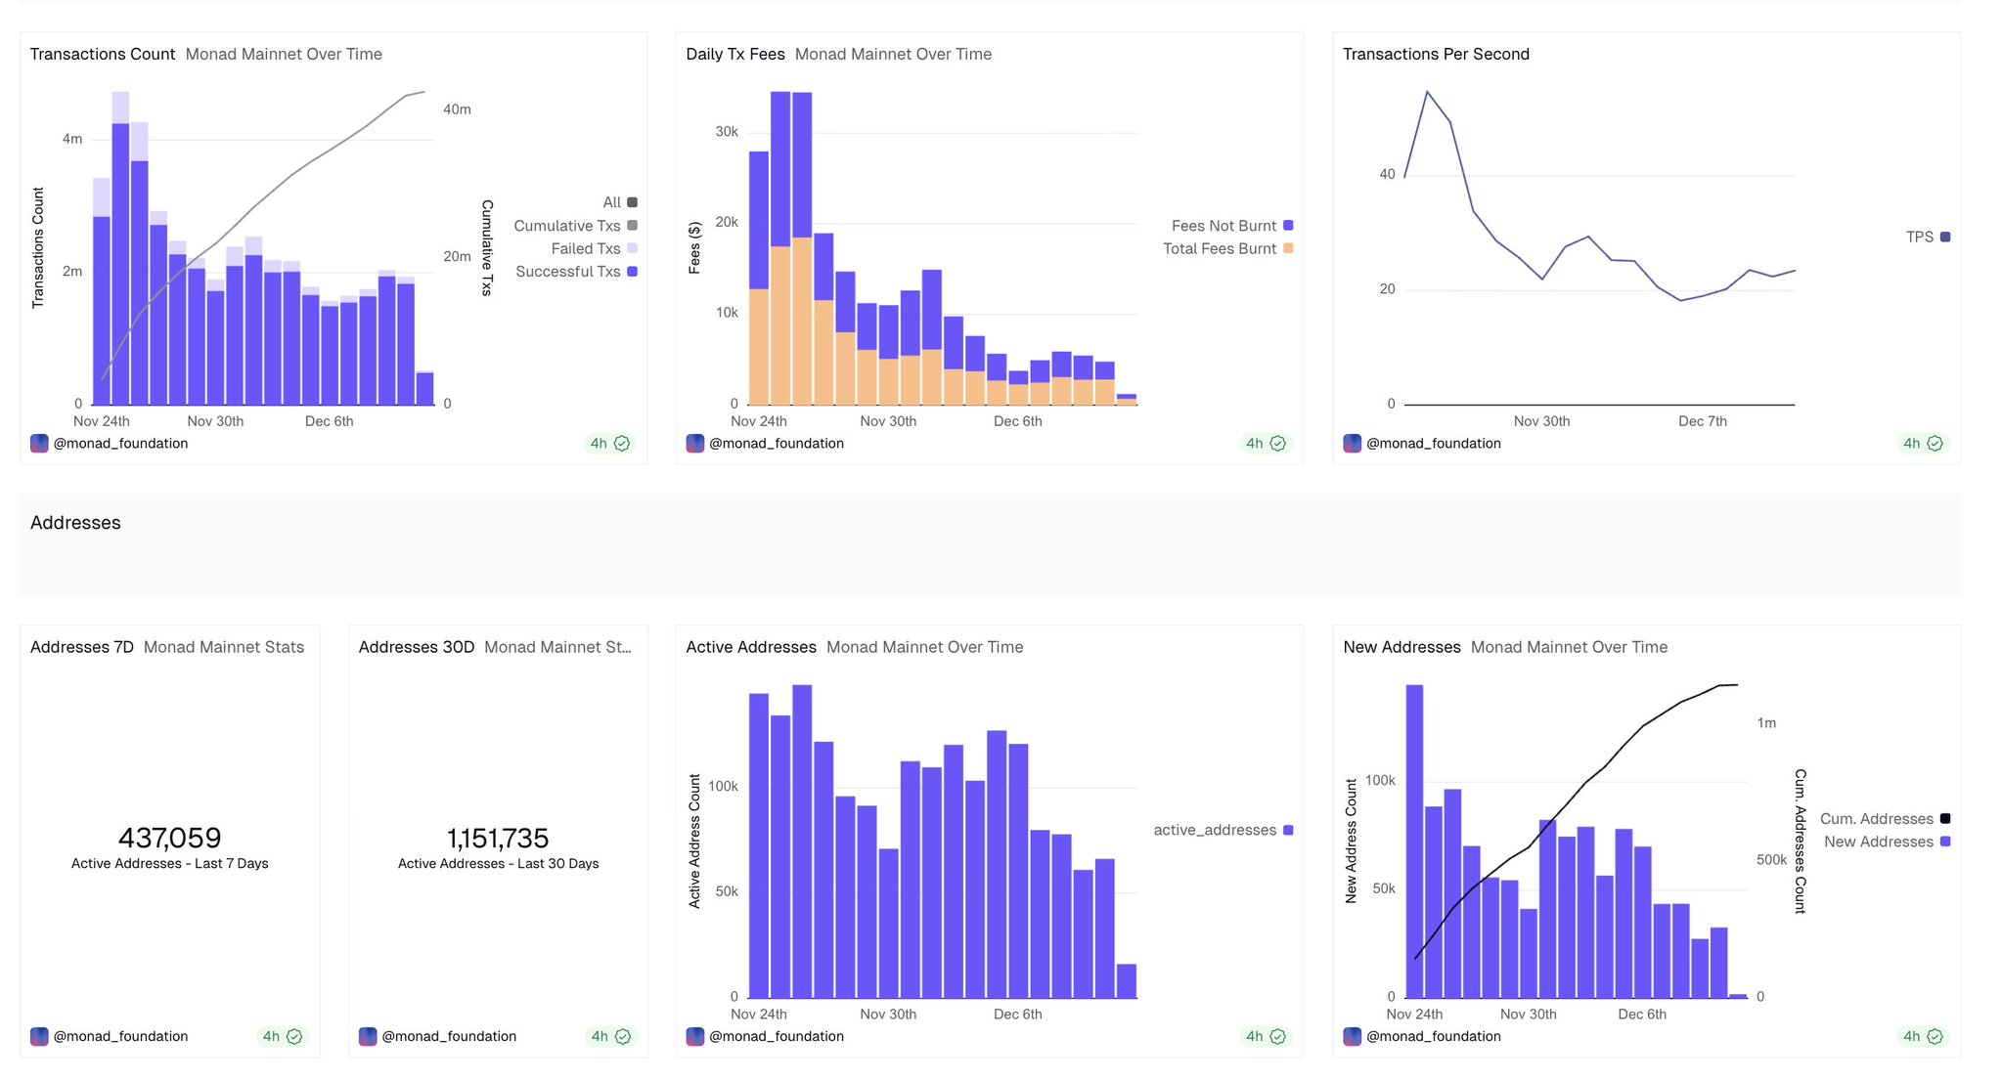Viewport: 2002px width, 1080px height.
Task: Toggle the Cum. Addresses legend entry
Action: pyautogui.click(x=1876, y=819)
